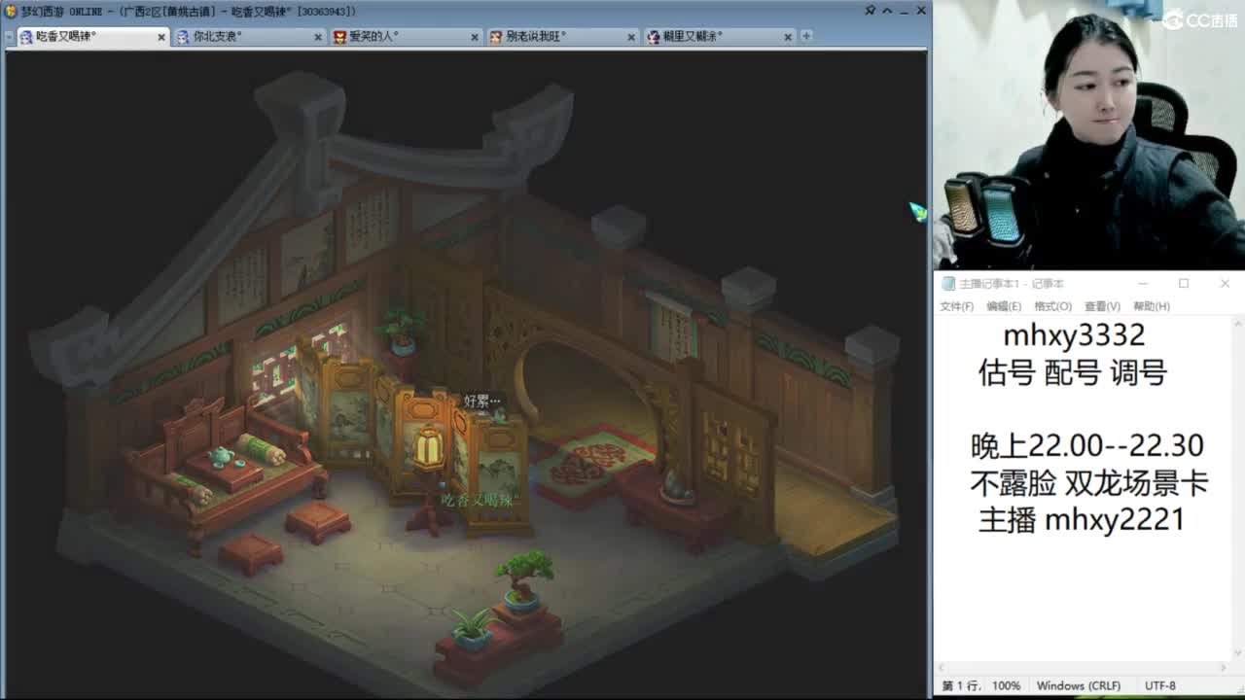The height and width of the screenshot is (700, 1245).
Task: Collapse the game window with the caret icon
Action: pyautogui.click(x=887, y=11)
